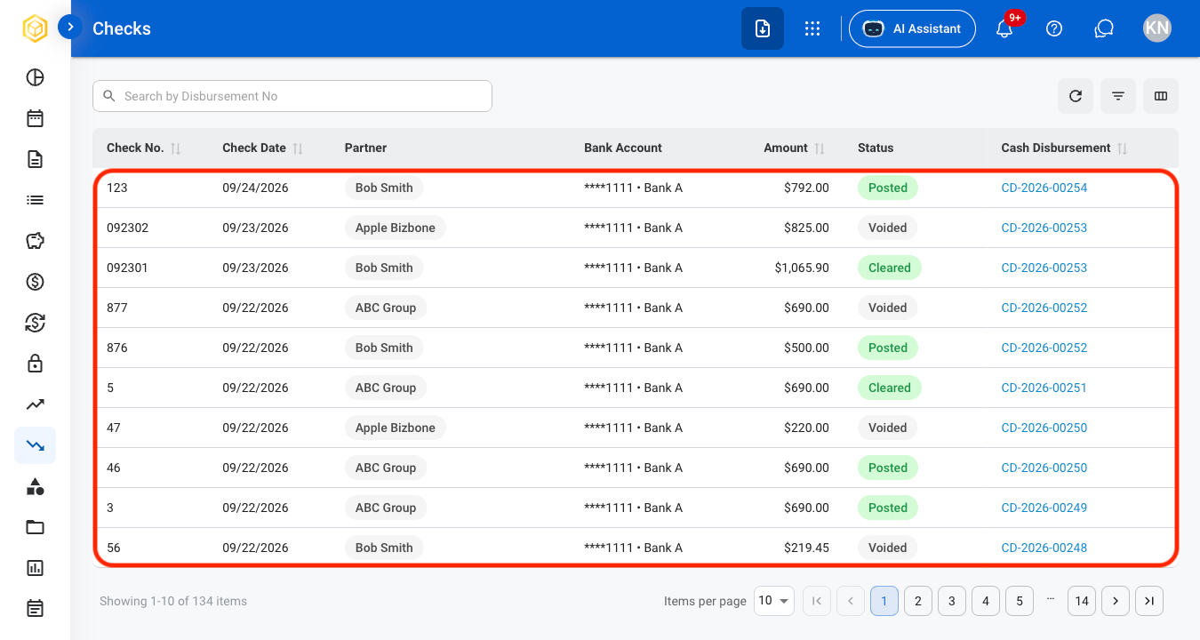Select the highlighted downward trend sidebar icon
The width and height of the screenshot is (1200, 640).
click(x=35, y=445)
